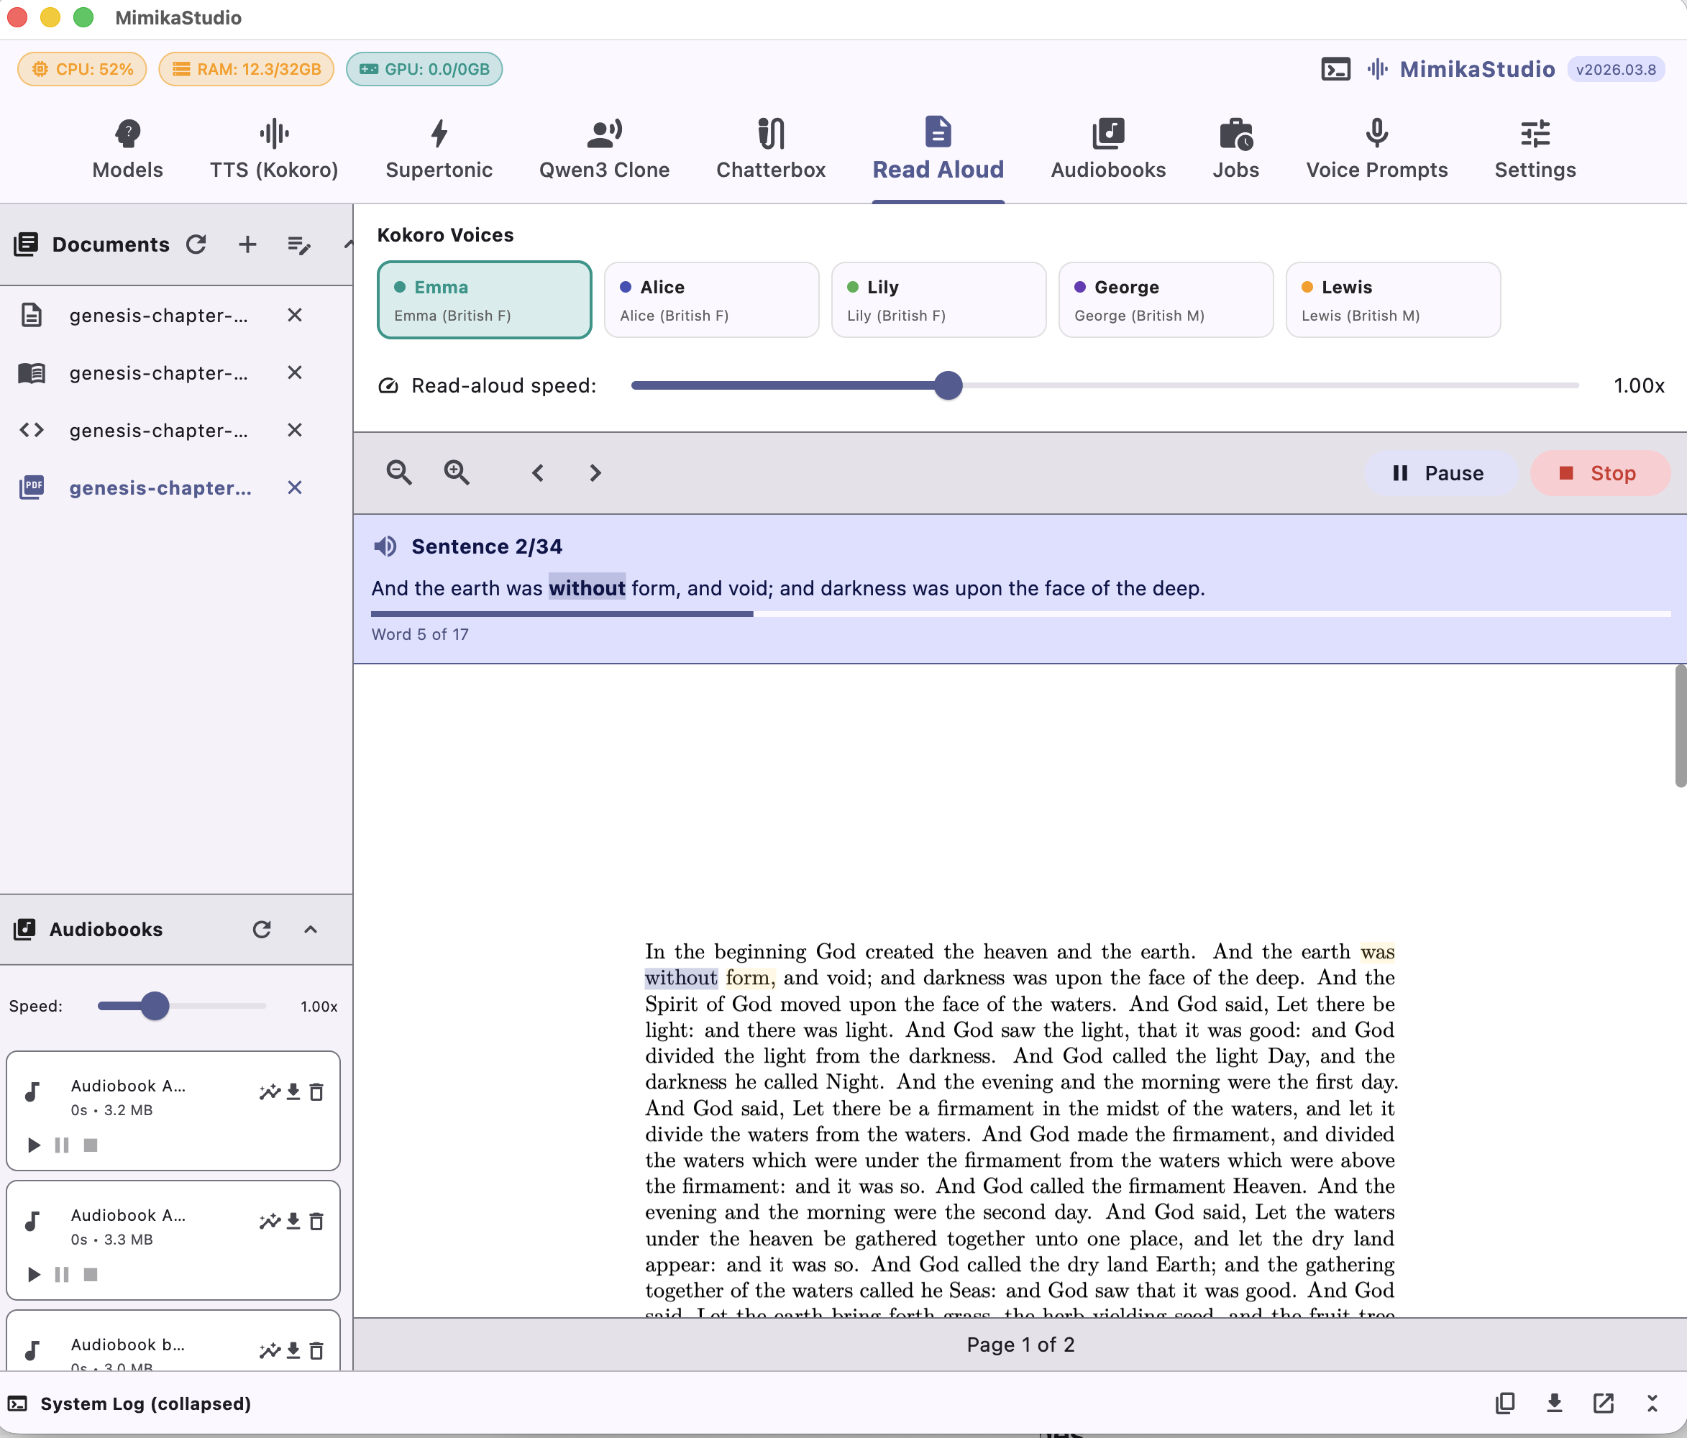Viewport: 1687px width, 1438px height.
Task: Open the Settings tab
Action: pyautogui.click(x=1534, y=149)
